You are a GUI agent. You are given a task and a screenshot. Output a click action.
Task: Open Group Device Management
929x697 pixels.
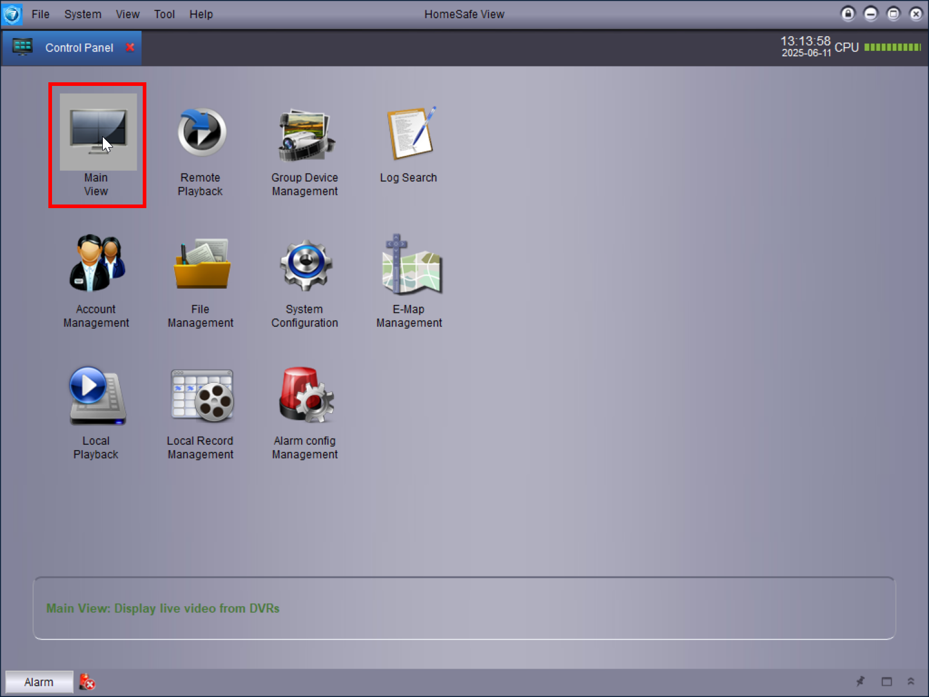click(305, 134)
